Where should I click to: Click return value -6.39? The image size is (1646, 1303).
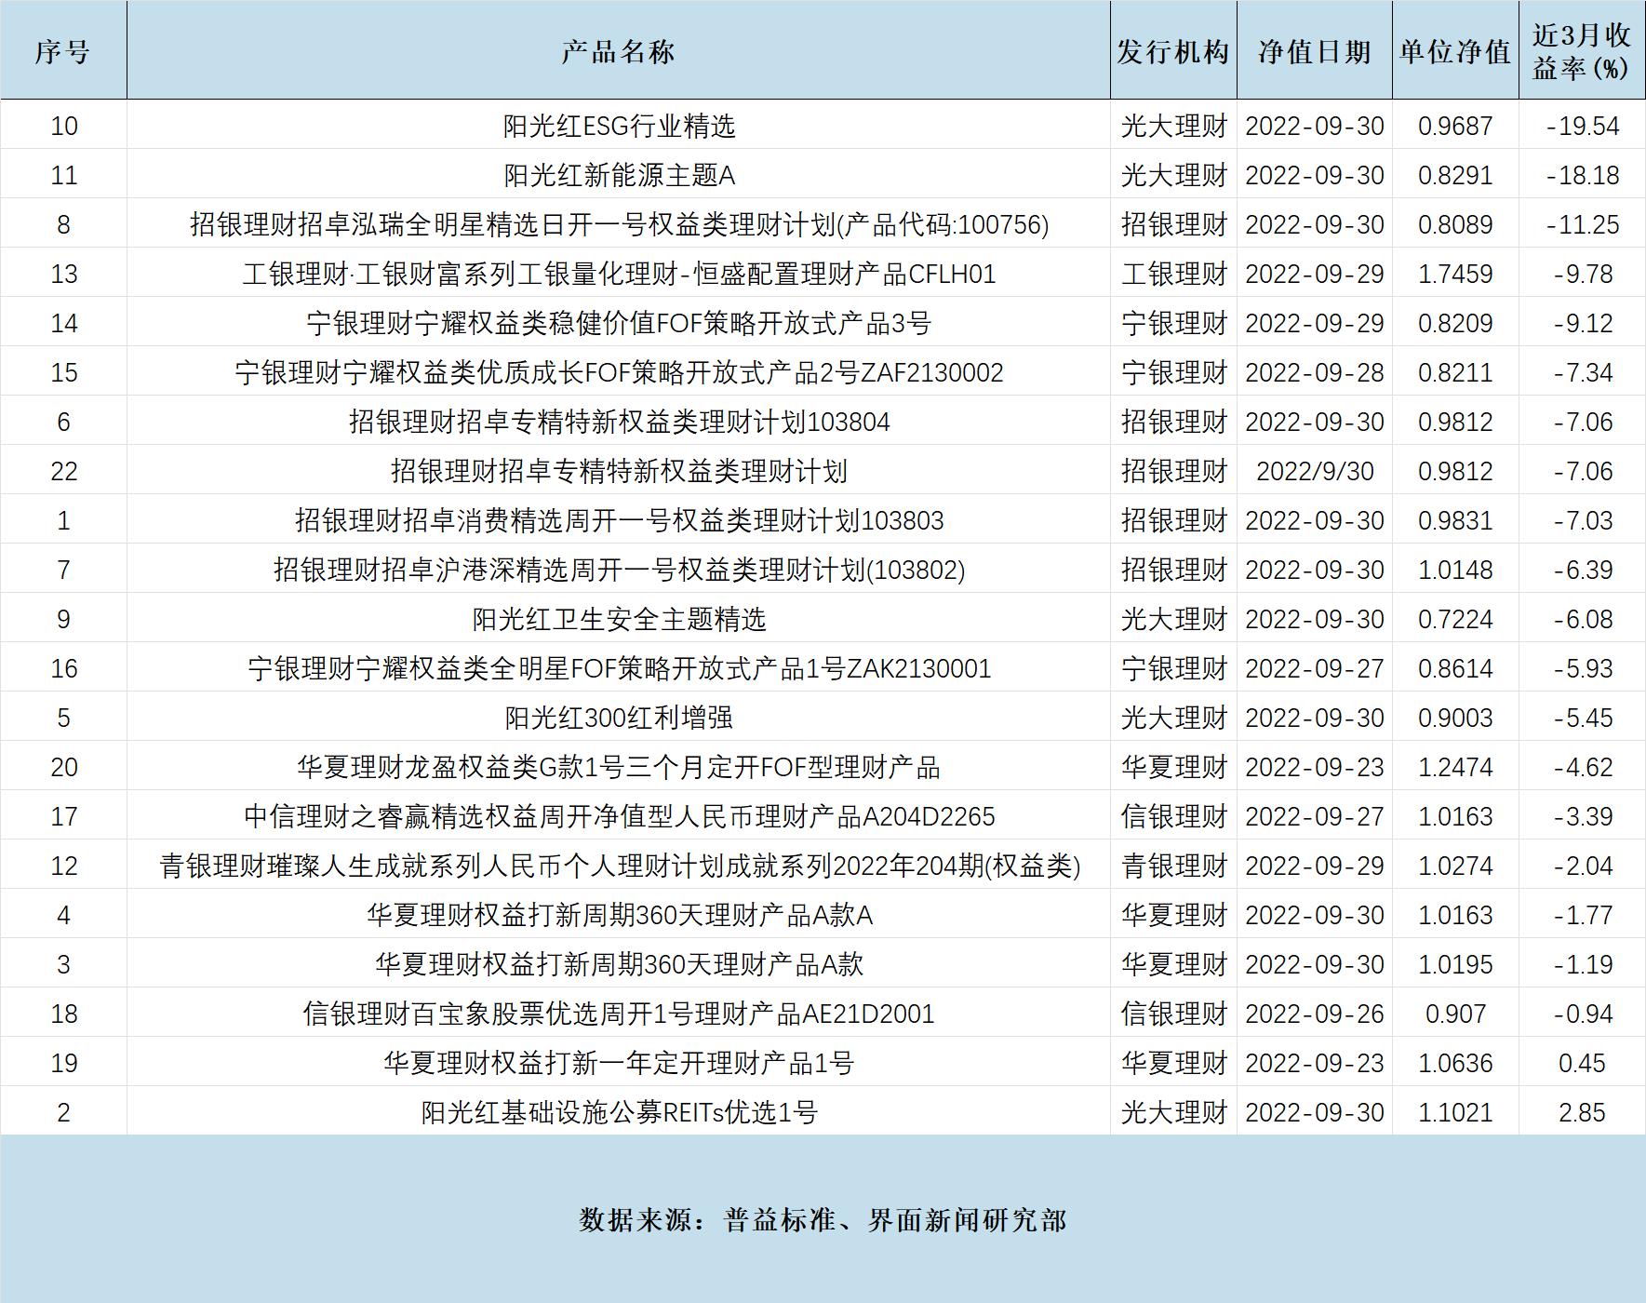coord(1583,570)
